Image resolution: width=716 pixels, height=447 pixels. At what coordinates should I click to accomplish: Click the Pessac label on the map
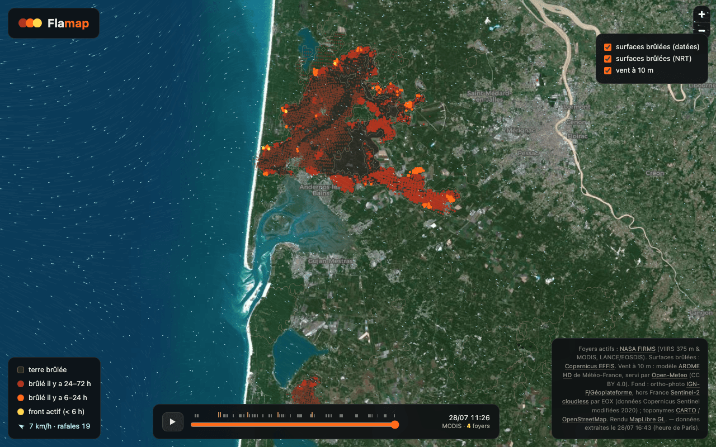coord(527,153)
